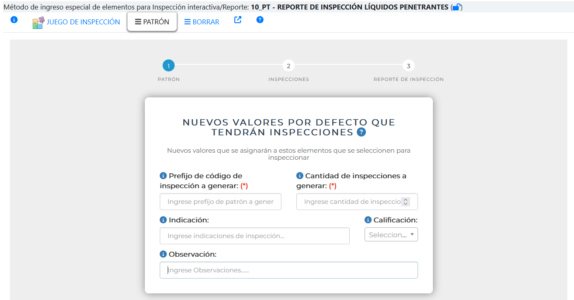Viewport: 574px width, 300px height.
Task: Click the open-in-new-window icon
Action: coord(238,20)
